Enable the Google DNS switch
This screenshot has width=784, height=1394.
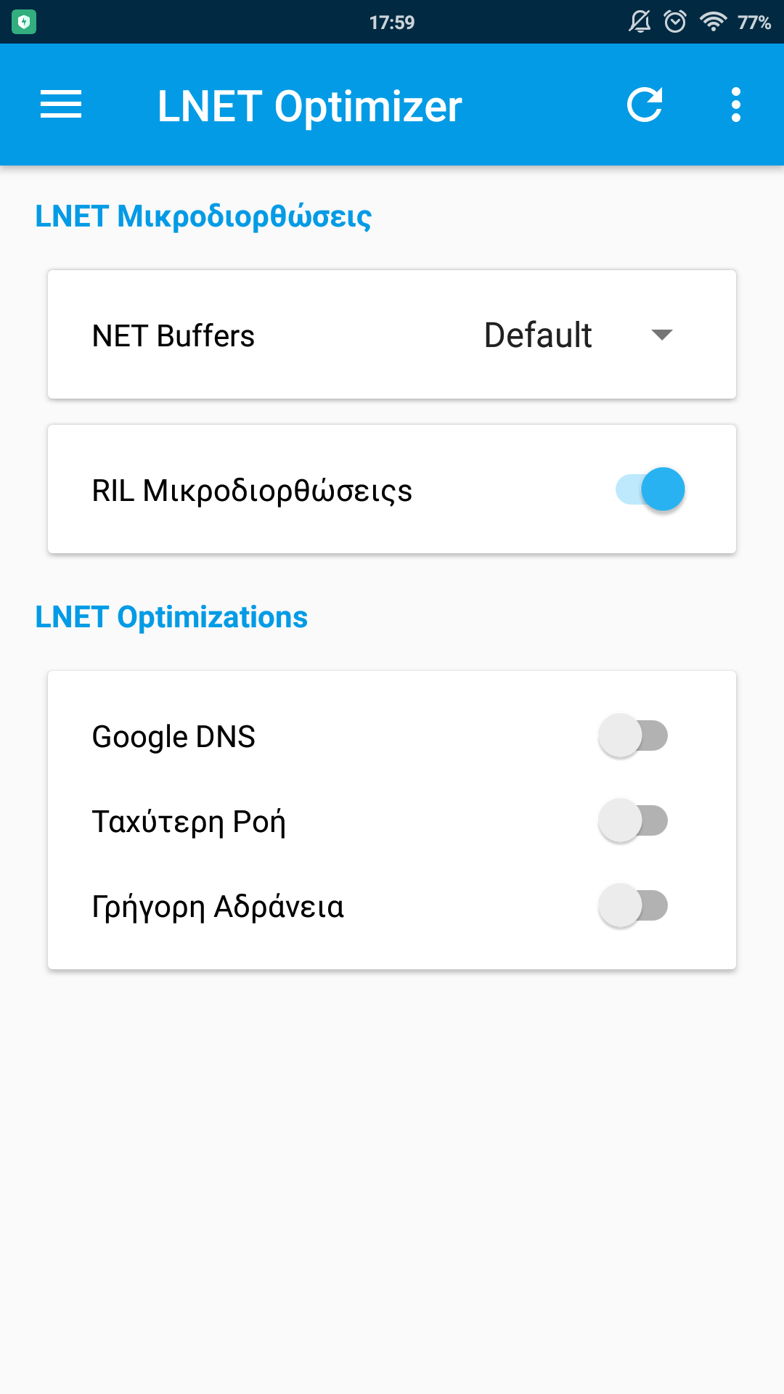[x=633, y=736]
